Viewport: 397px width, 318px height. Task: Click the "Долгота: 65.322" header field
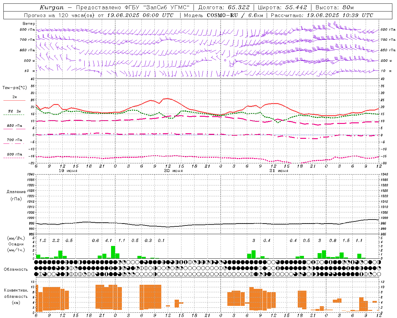224,7
